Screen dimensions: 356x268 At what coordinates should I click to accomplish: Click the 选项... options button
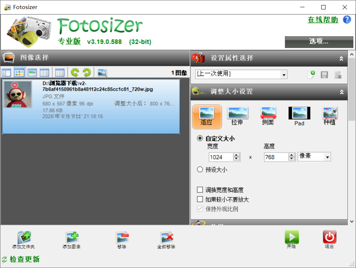tap(319, 42)
